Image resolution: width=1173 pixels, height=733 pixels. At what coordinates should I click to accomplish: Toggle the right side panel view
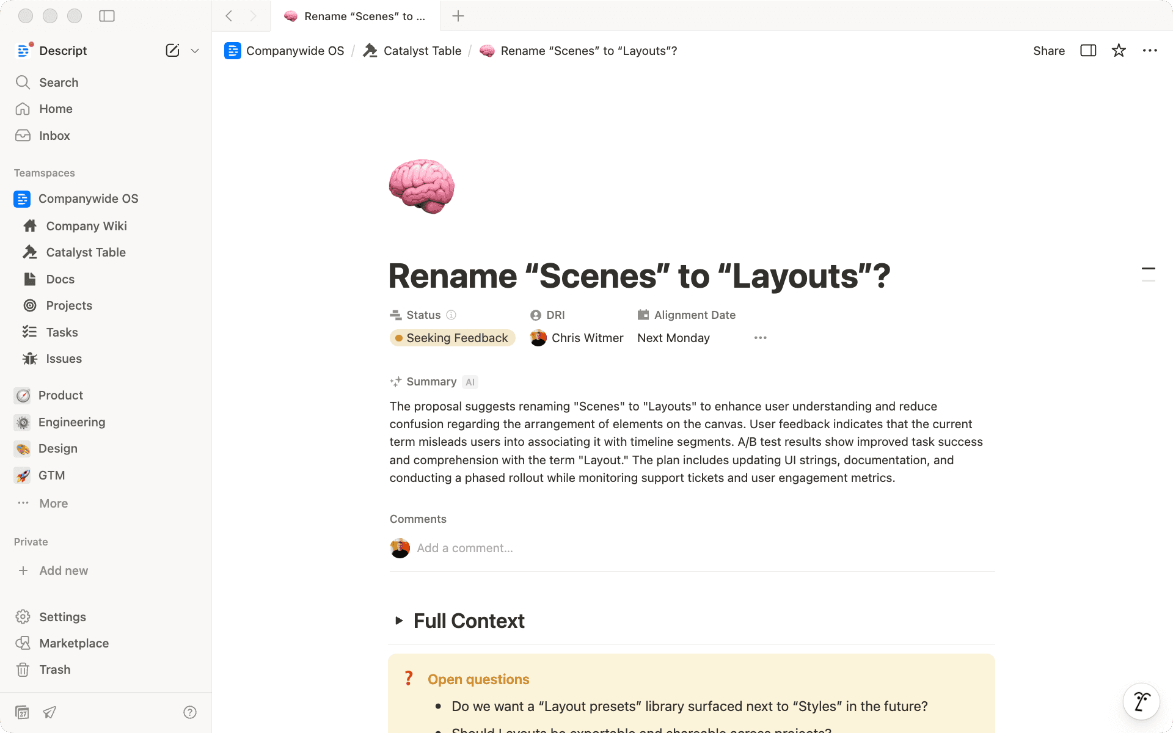[x=1088, y=51]
